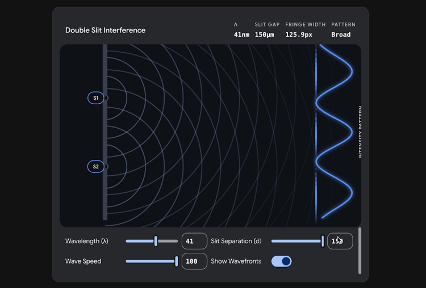Click the Show Wavefronts label text
The height and width of the screenshot is (288, 426).
(236, 261)
